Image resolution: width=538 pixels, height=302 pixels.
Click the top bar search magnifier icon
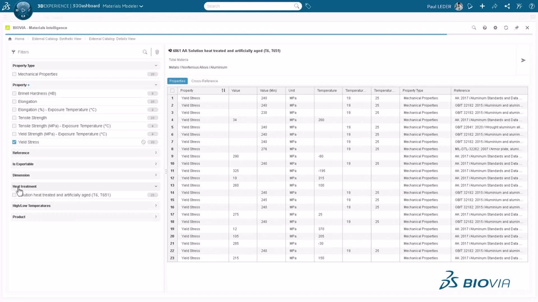(x=296, y=6)
